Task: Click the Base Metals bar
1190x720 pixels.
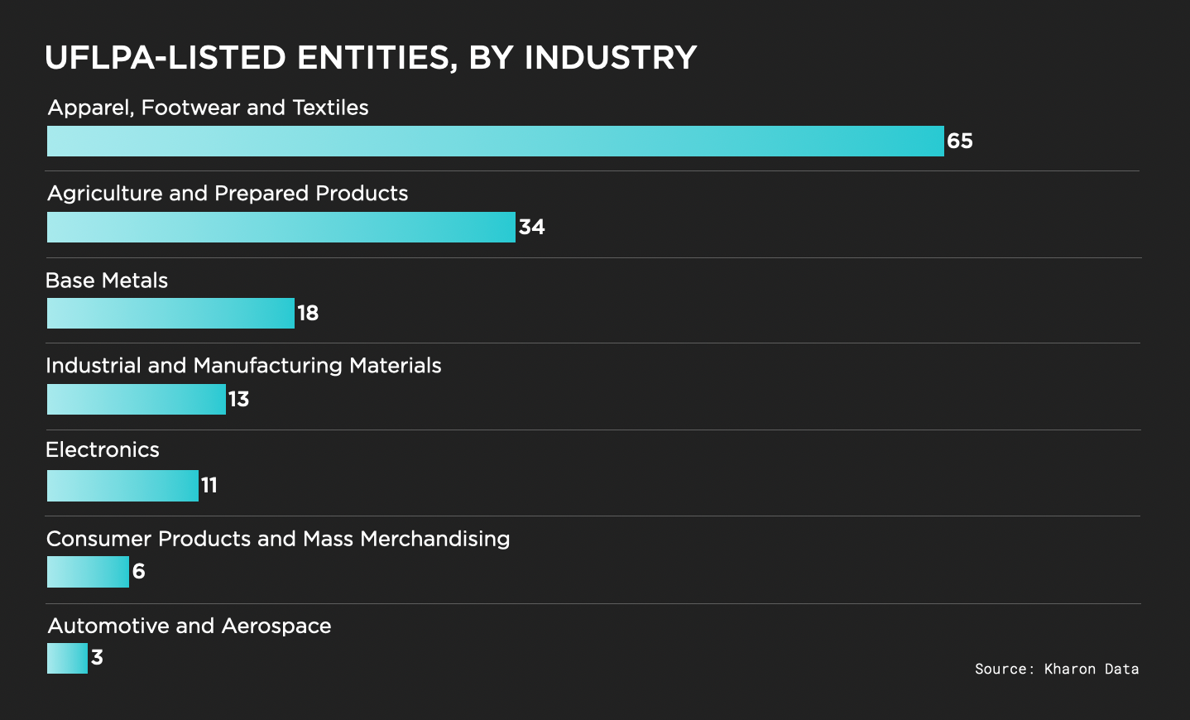Action: (170, 314)
